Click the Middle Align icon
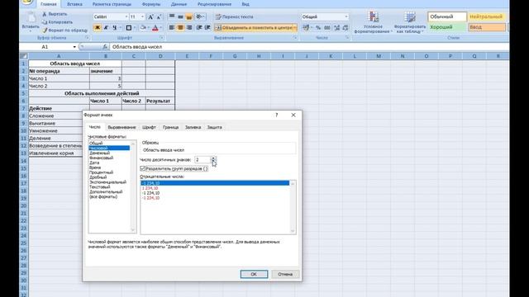The width and height of the screenshot is (529, 297). tap(180, 16)
